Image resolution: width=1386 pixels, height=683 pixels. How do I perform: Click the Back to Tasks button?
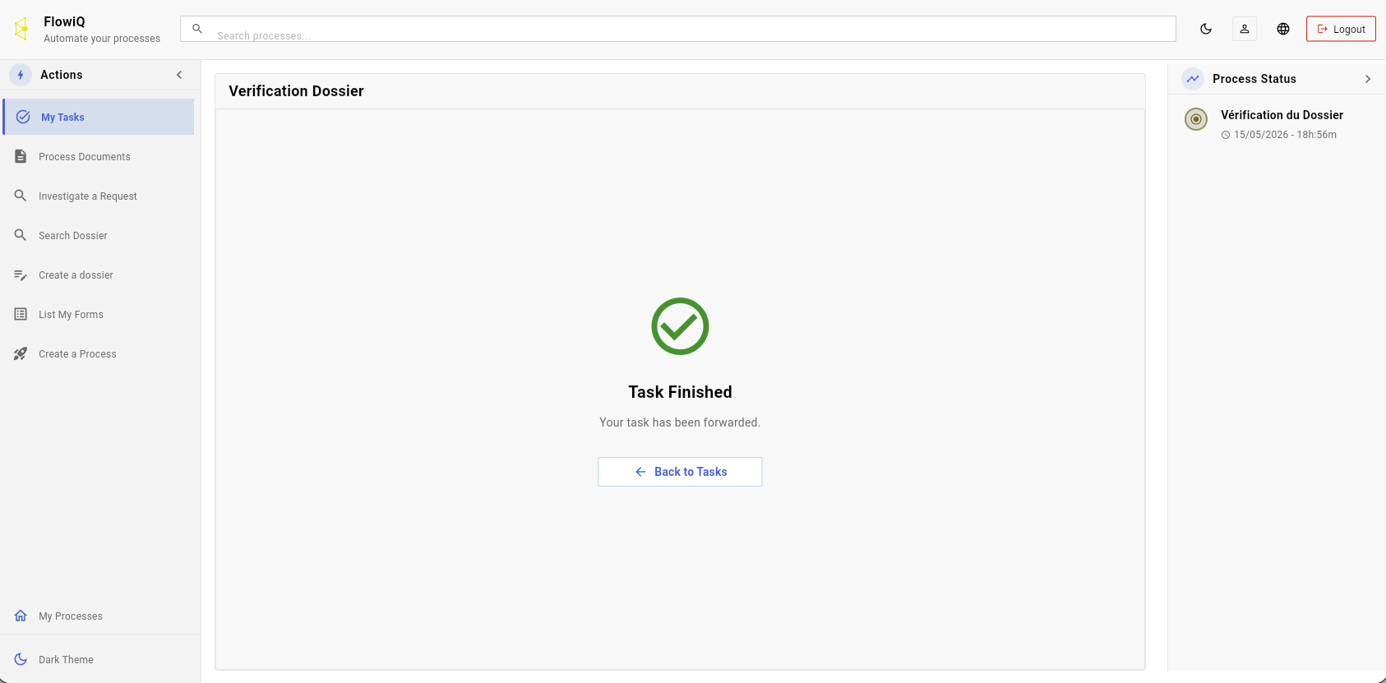(x=680, y=472)
